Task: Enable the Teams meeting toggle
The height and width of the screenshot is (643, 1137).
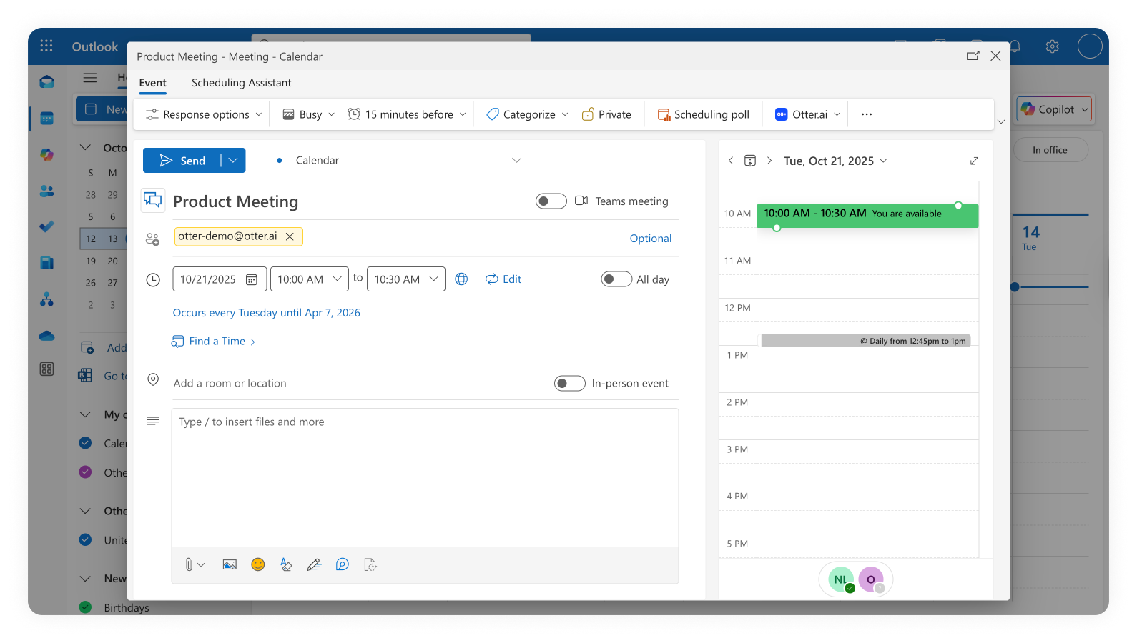Action: 551,201
